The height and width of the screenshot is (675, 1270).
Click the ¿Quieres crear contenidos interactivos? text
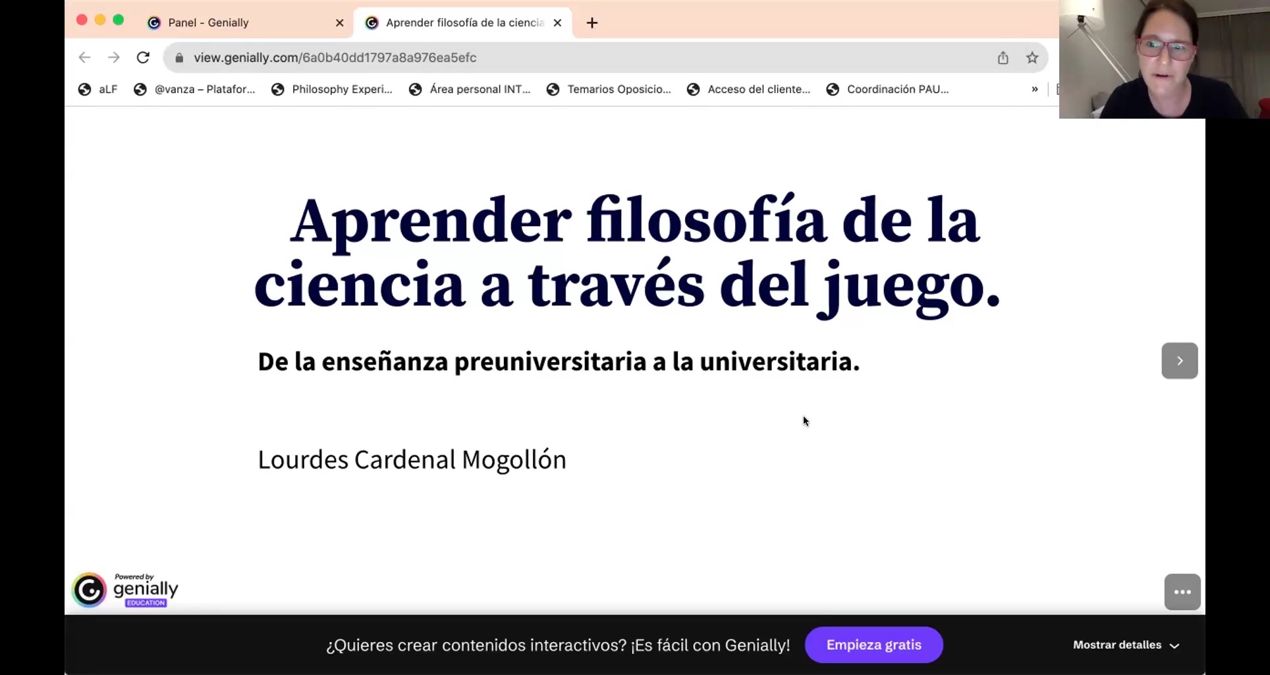[x=558, y=645]
